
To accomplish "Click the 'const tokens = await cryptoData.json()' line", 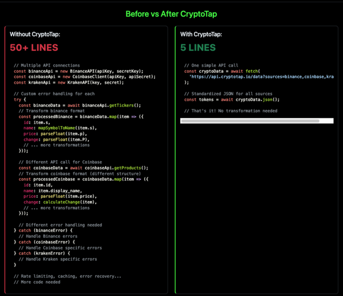I will 232,100.
